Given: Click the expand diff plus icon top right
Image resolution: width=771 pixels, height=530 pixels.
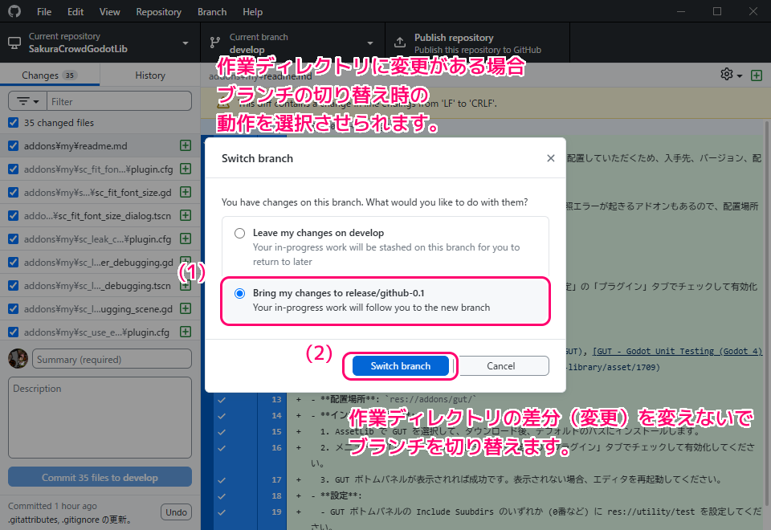Looking at the screenshot, I should [x=756, y=75].
